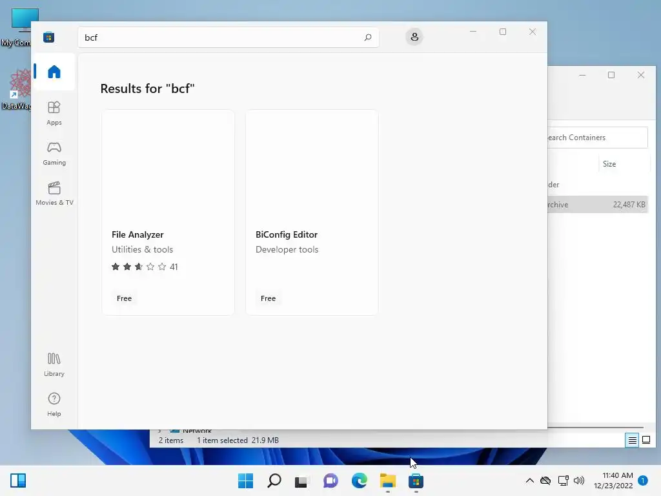
Task: Open Task View on taskbar
Action: click(x=301, y=480)
